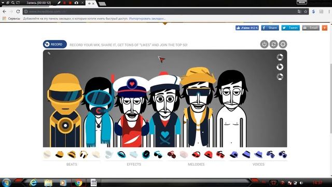Image resolution: width=332 pixels, height=187 pixels.
Task: Bookmark this page with the star icon
Action: [x=306, y=11]
